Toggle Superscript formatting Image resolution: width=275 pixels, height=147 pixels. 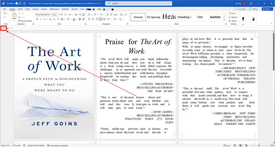(58, 19)
